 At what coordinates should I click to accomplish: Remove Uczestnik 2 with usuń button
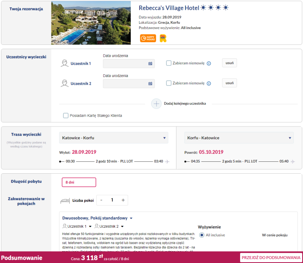point(229,83)
